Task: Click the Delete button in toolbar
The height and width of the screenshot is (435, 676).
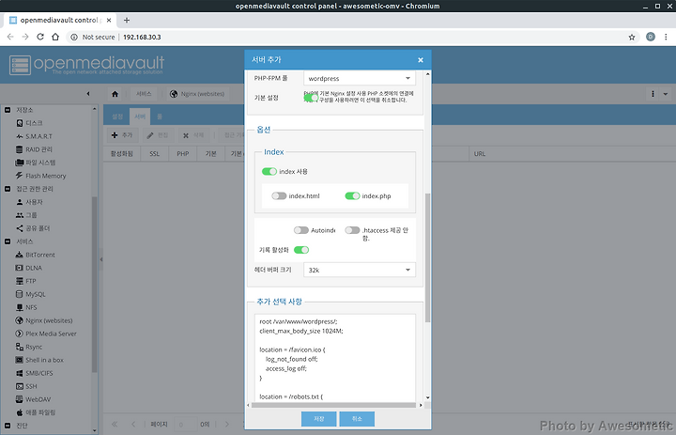Action: (x=193, y=135)
